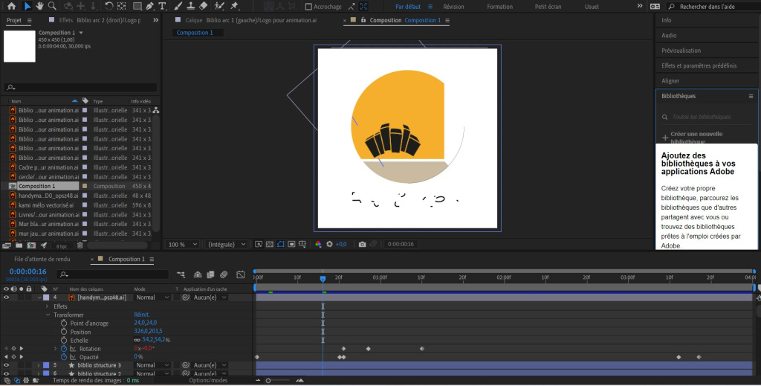
Task: Show more workspaces with the double chevron
Action: [640, 6]
